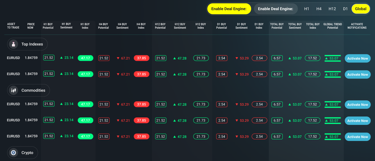Viewport: 375px width, 161px height.
Task: Collapse the Commodities section
Action: point(28,91)
